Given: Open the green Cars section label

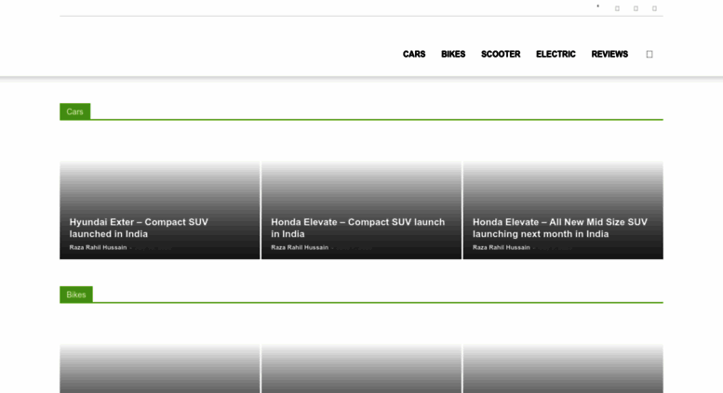Looking at the screenshot, I should [x=74, y=111].
